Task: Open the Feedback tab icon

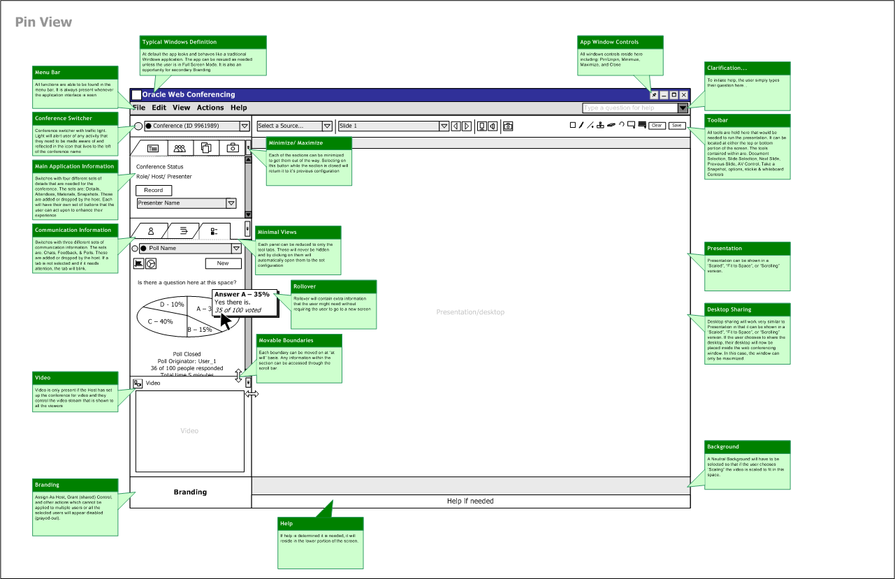Action: pos(183,230)
